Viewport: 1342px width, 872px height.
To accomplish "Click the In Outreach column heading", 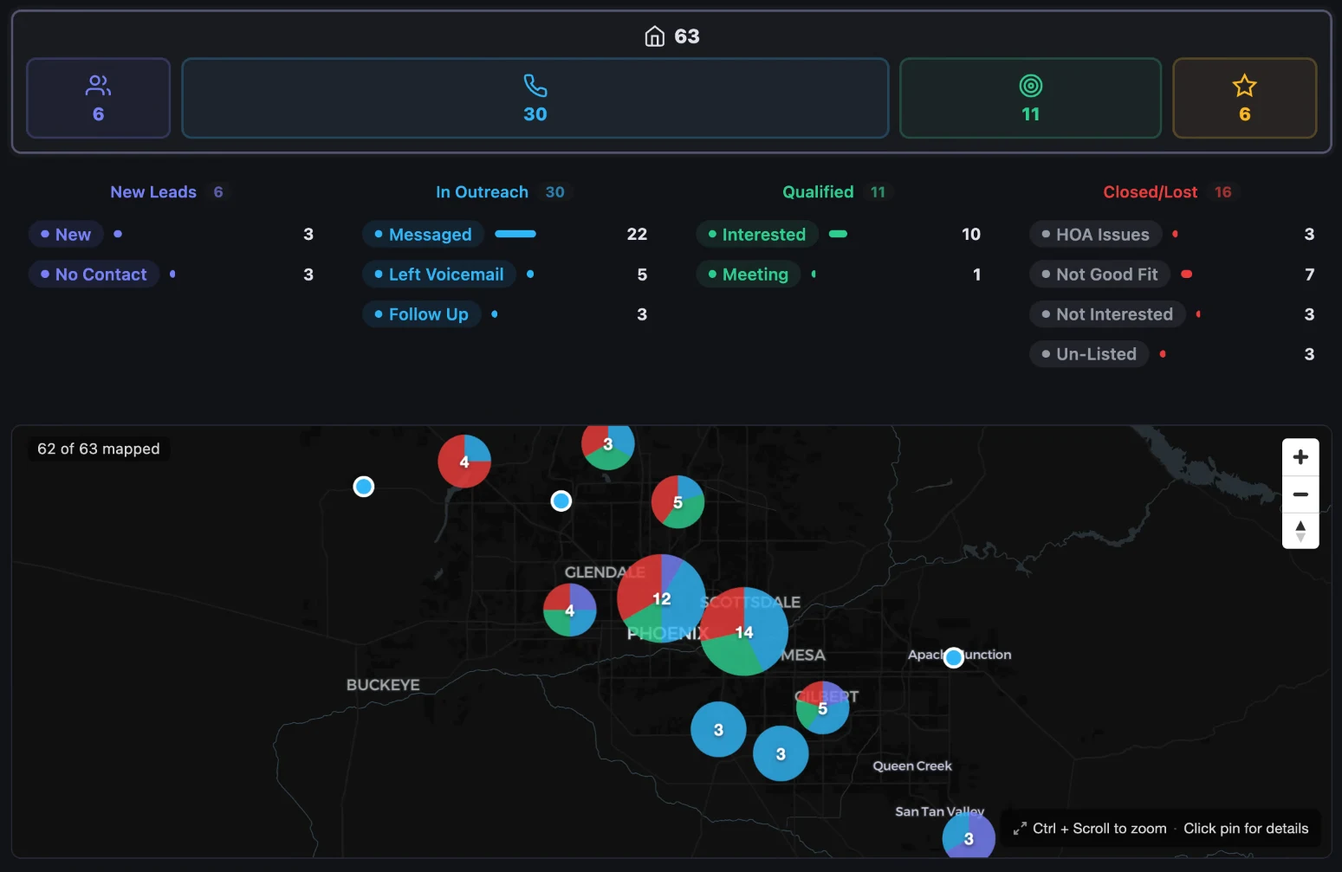I will [x=482, y=192].
